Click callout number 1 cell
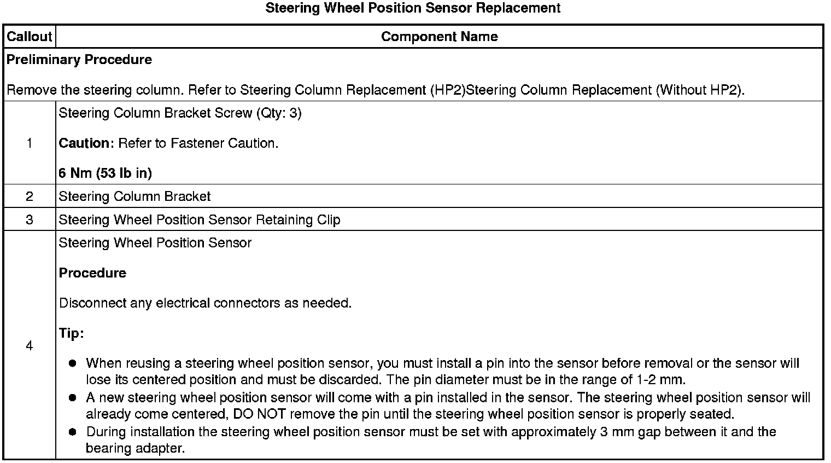Viewport: 831px width, 463px height. (29, 143)
